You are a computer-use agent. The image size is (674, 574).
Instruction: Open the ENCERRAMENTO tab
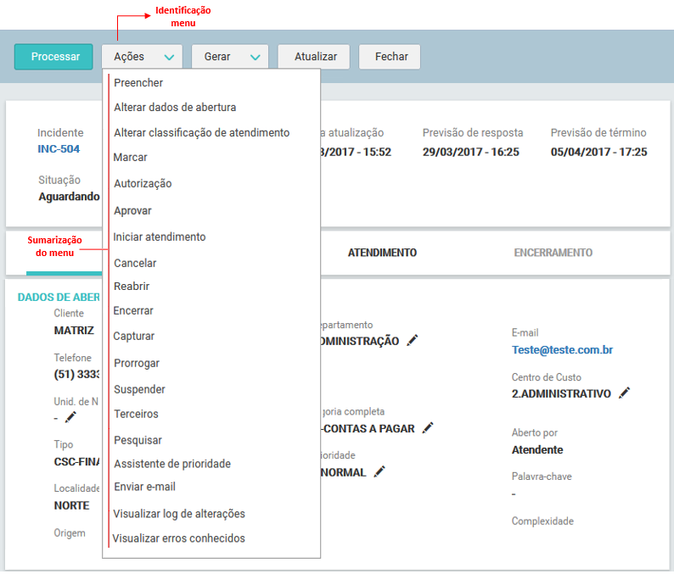[x=553, y=253]
